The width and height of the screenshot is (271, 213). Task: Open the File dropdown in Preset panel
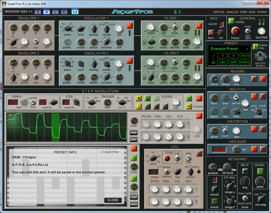coord(245,56)
